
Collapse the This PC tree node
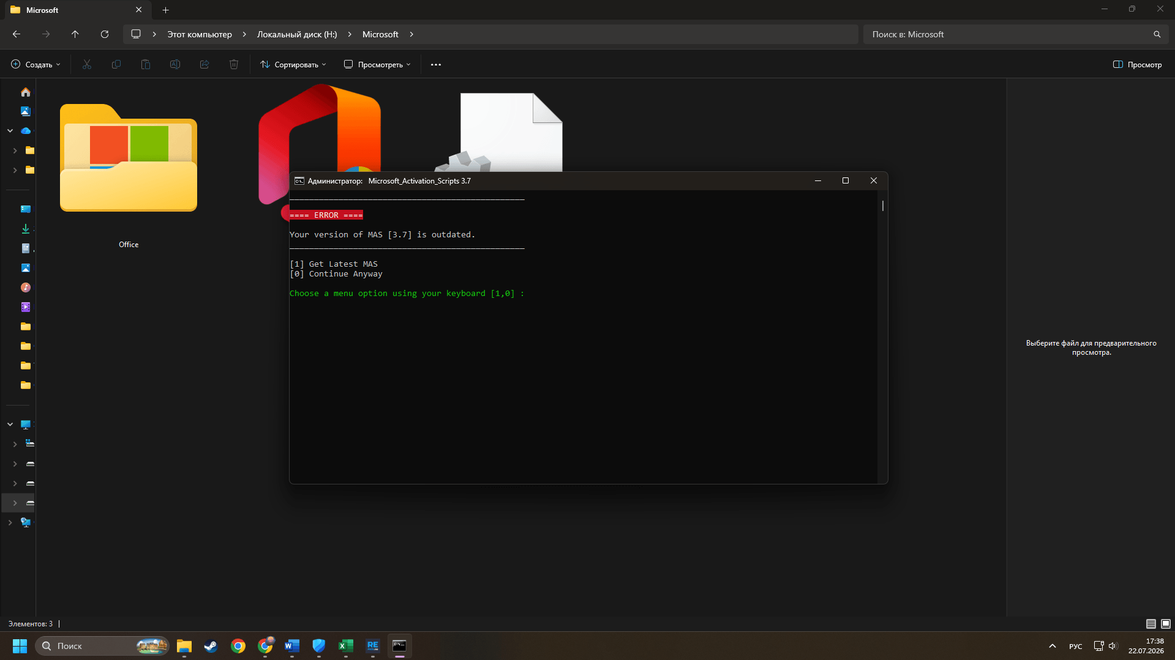click(10, 425)
